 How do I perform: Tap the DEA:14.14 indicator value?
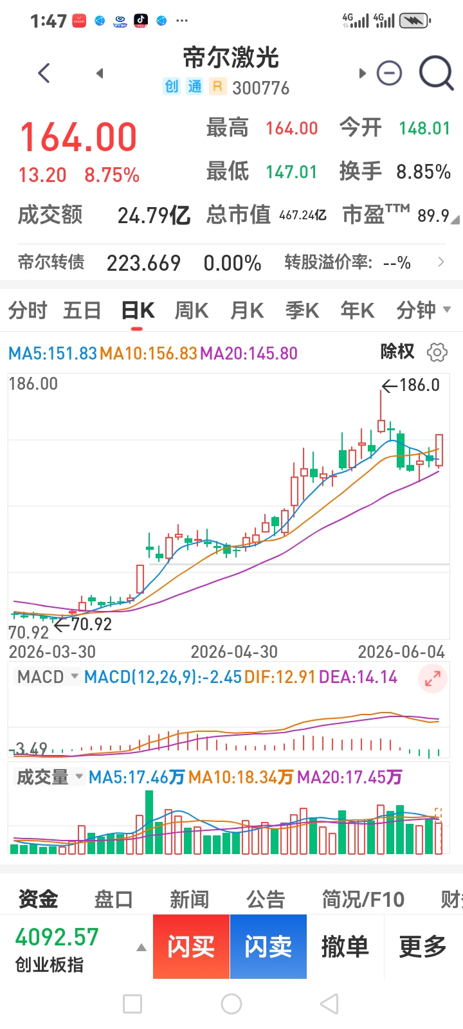[x=358, y=677]
